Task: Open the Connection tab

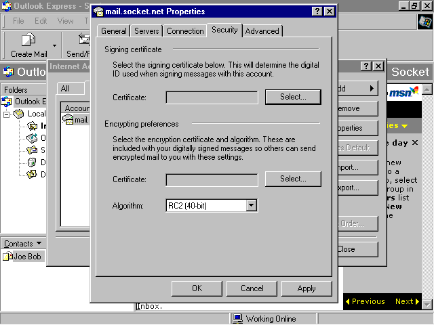Action: point(185,31)
